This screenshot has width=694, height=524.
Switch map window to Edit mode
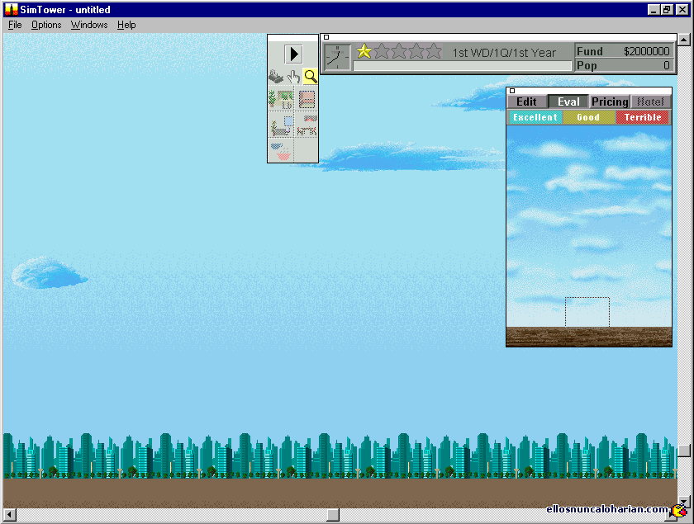[526, 101]
